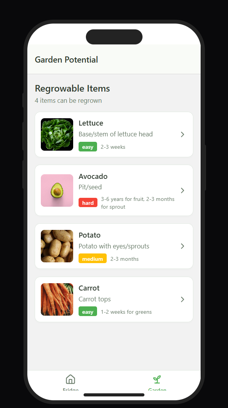Click the red hard badge on Avocado

coord(88,203)
